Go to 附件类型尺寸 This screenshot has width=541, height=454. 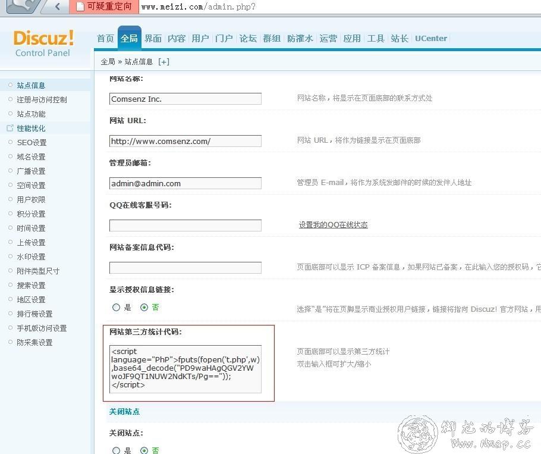pos(38,271)
